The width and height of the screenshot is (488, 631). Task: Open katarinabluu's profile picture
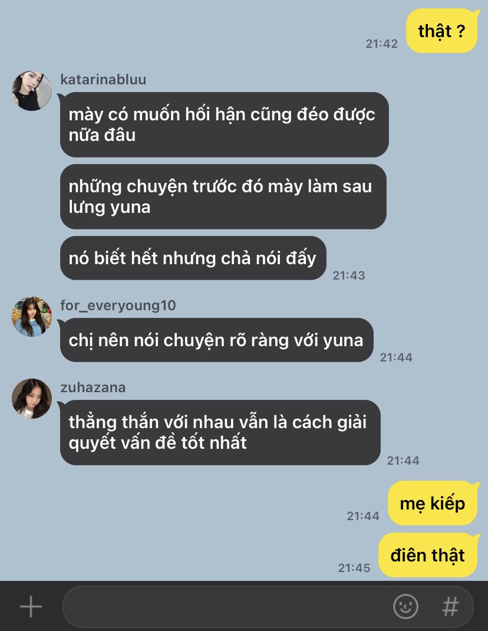pyautogui.click(x=32, y=91)
